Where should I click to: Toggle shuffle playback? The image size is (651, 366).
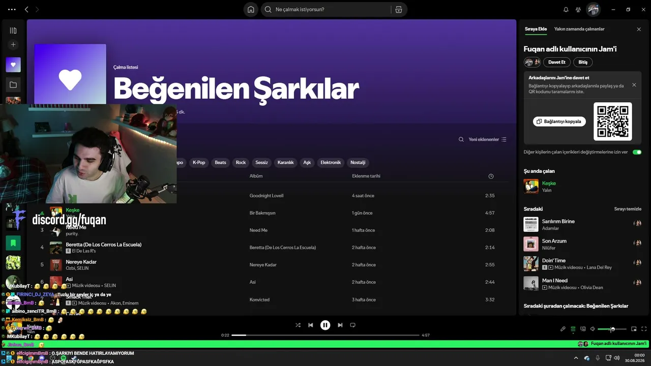pyautogui.click(x=298, y=325)
